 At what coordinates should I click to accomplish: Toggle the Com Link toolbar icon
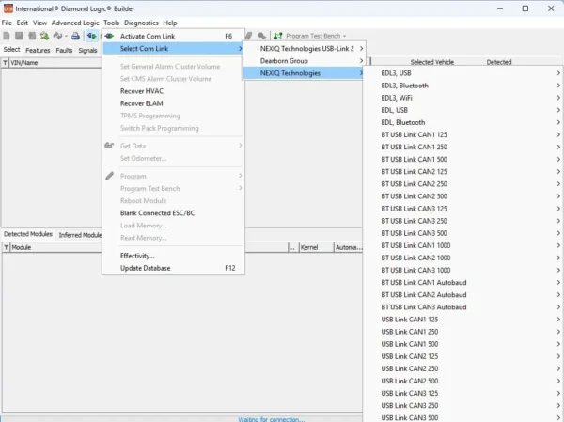[x=92, y=36]
